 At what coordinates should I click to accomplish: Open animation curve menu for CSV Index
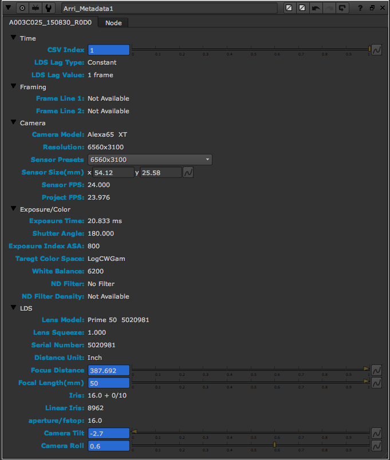377,50
